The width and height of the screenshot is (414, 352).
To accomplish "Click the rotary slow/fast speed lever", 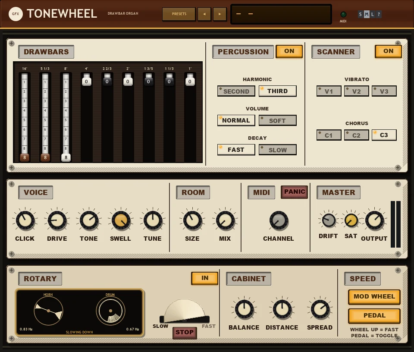I will tap(184, 311).
